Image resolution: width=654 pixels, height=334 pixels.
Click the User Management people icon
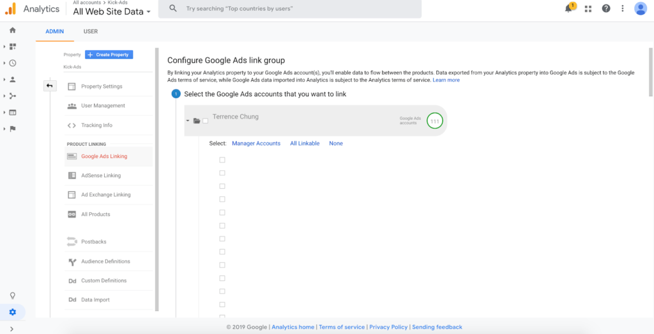72,106
